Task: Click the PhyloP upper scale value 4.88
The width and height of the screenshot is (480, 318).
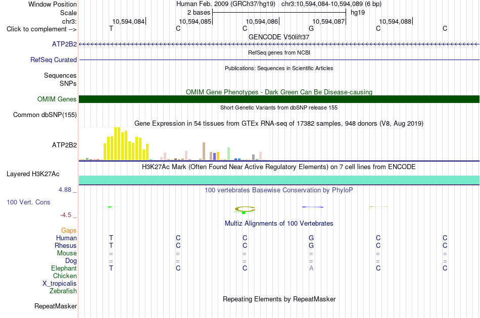Action: 65,190
